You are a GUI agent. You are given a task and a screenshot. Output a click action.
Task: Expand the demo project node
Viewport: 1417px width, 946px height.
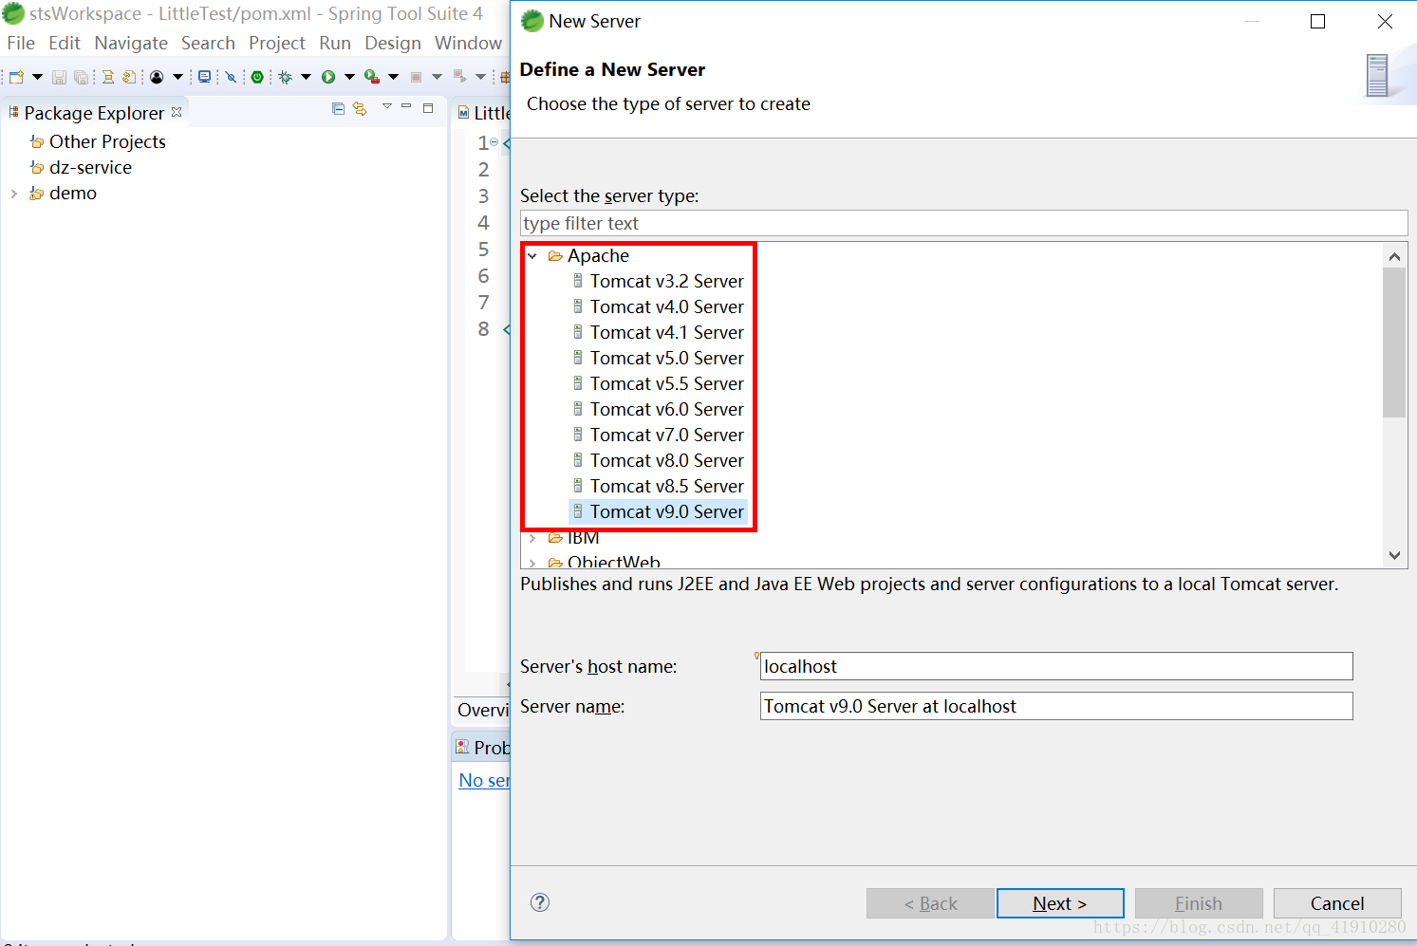[x=14, y=194]
